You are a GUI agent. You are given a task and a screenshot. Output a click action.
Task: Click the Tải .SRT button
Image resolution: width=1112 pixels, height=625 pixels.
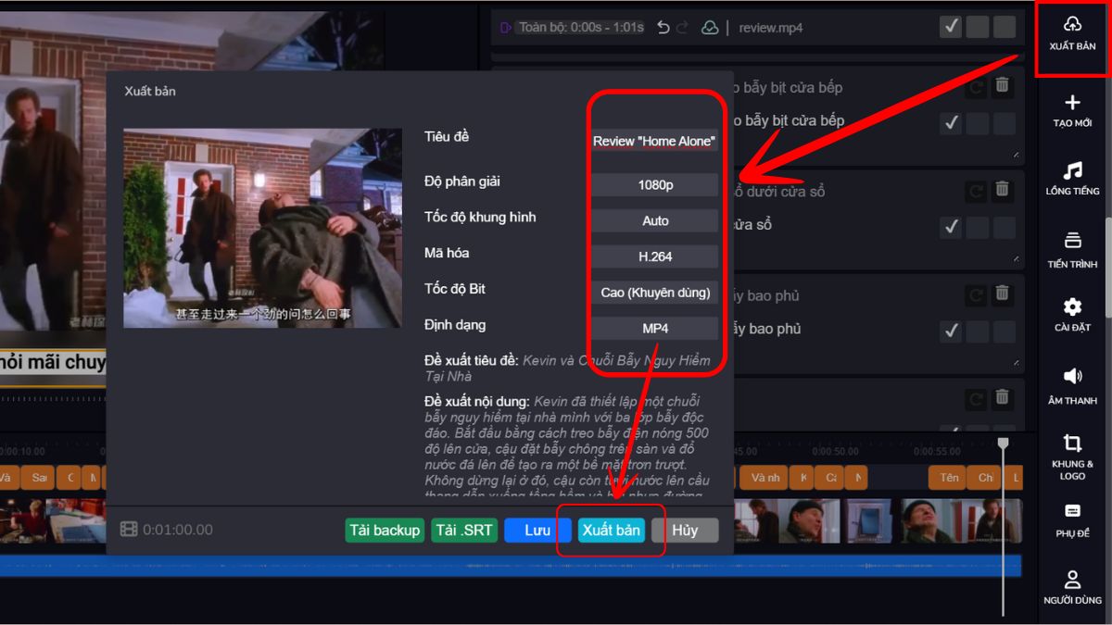(464, 531)
